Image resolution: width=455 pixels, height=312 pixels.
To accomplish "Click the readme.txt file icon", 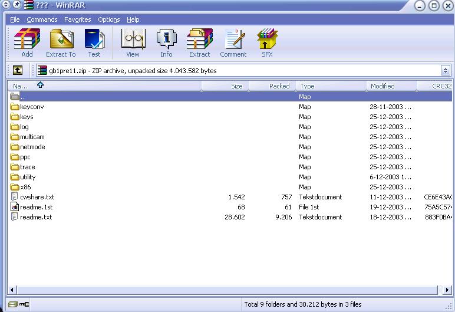I will 14,216.
